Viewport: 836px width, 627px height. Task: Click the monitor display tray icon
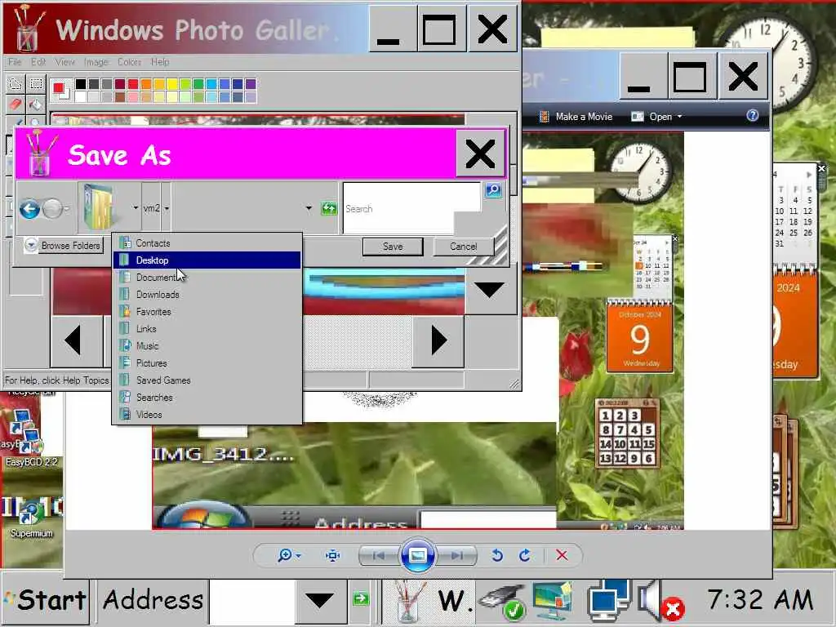[553, 600]
